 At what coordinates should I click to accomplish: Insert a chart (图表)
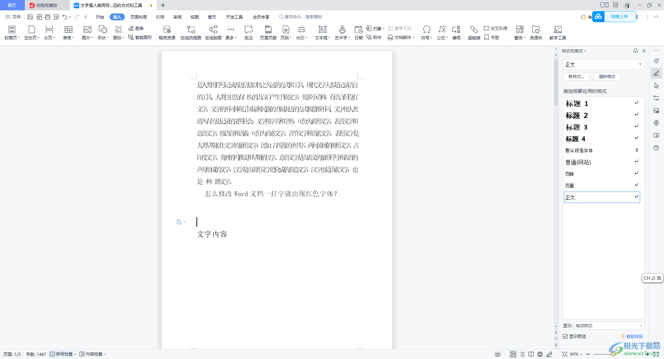(136, 28)
